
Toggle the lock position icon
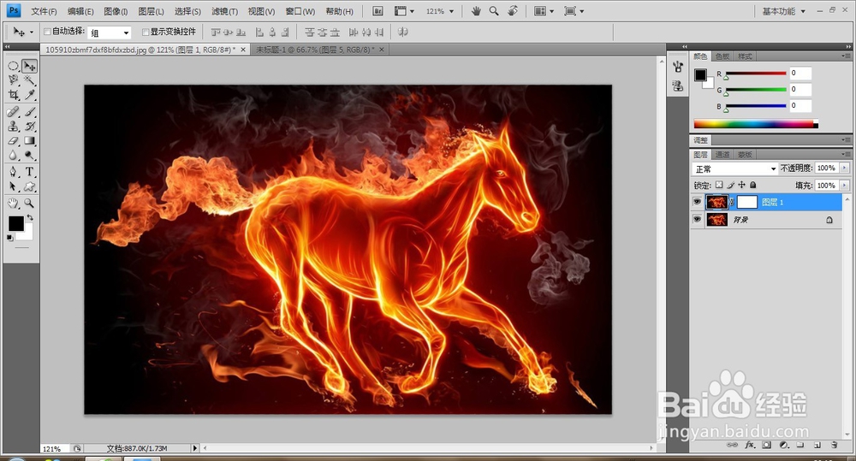point(741,185)
